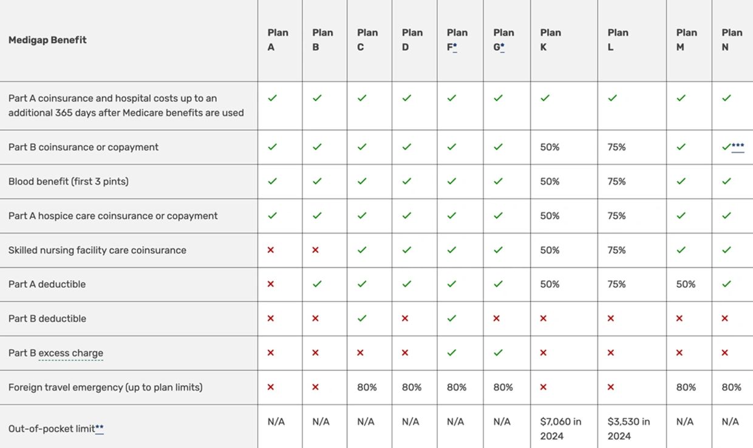Click Plan L's red X for Part B excess charge
Image resolution: width=753 pixels, height=448 pixels.
click(x=611, y=353)
